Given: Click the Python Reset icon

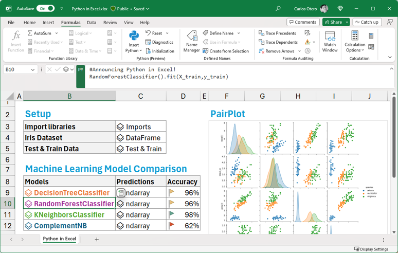Looking at the screenshot, I should (148, 33).
